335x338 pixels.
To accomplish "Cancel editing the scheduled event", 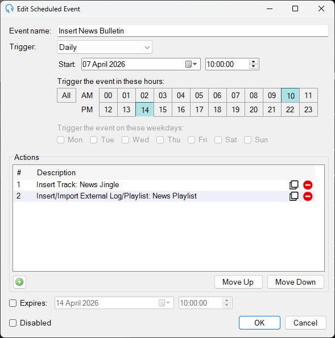I will click(x=305, y=323).
